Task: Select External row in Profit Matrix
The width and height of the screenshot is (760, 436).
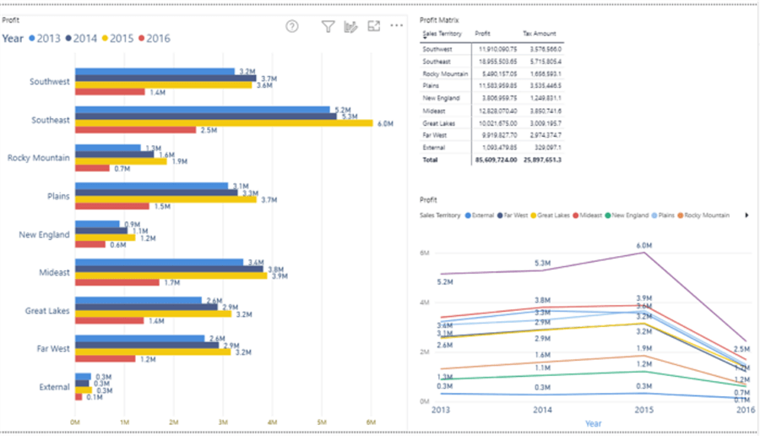Action: 491,147
